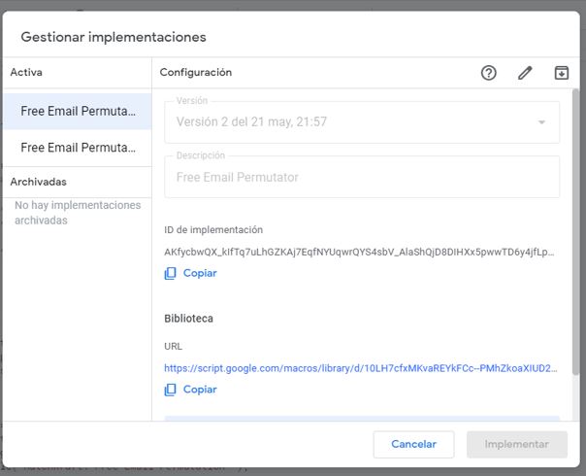Archive this deployment using the archive icon
Viewport: 586px width, 476px height.
(x=561, y=73)
